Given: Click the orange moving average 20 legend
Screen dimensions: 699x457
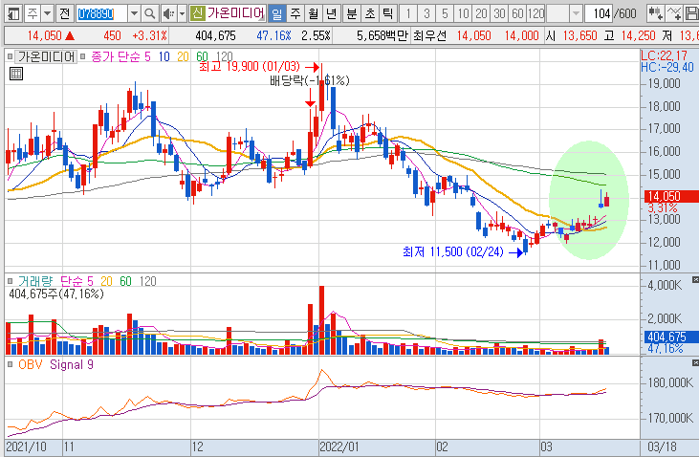Looking at the screenshot, I should tap(183, 56).
